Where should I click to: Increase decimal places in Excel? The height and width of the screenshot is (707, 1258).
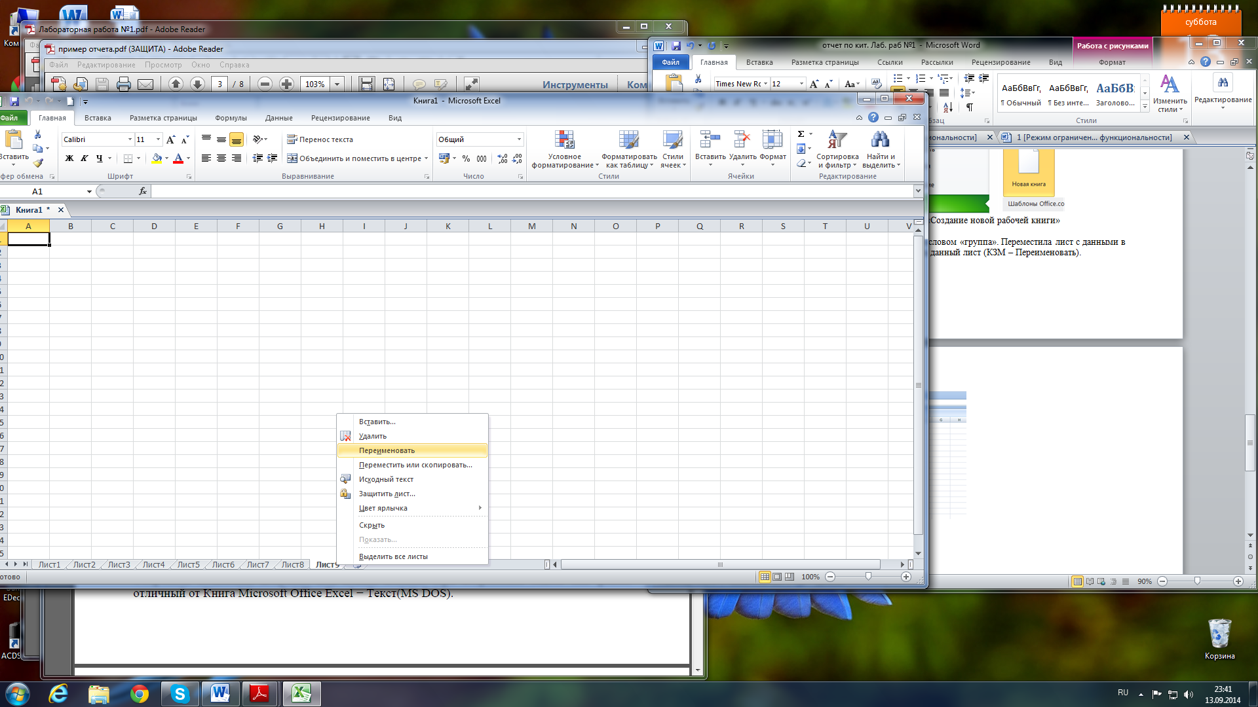pyautogui.click(x=503, y=158)
